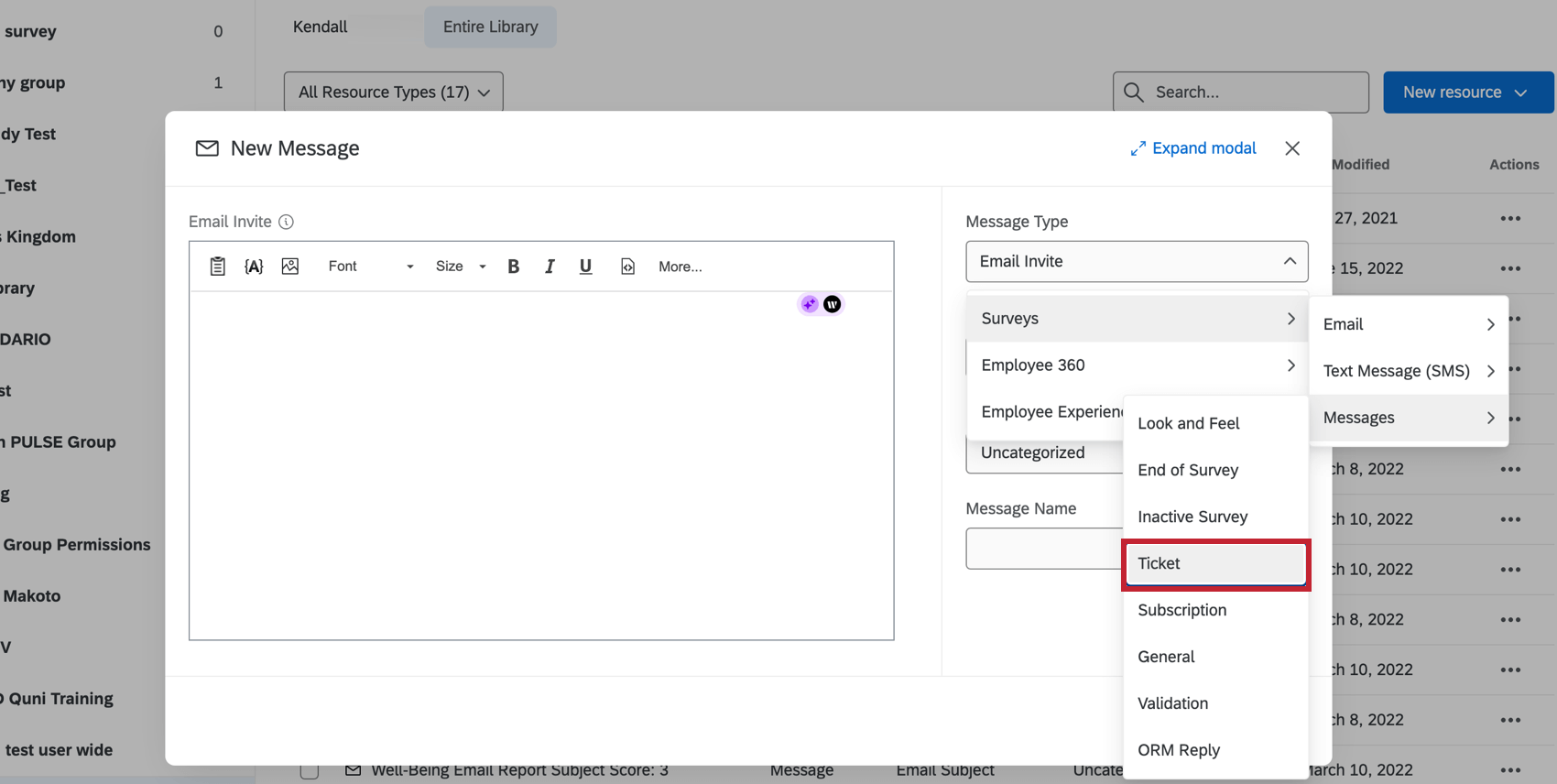Click Expand modal link

(1192, 148)
